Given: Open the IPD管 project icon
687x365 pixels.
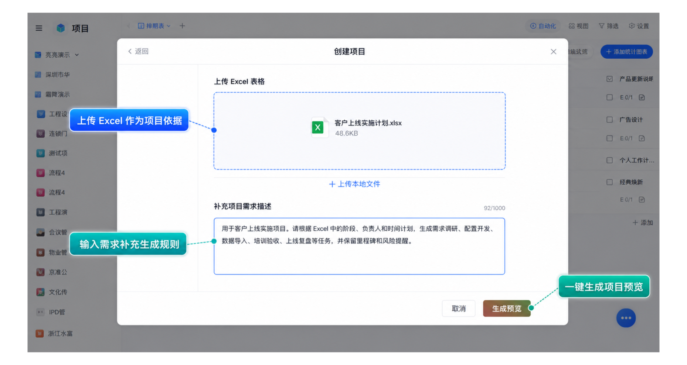Looking at the screenshot, I should coord(41,312).
